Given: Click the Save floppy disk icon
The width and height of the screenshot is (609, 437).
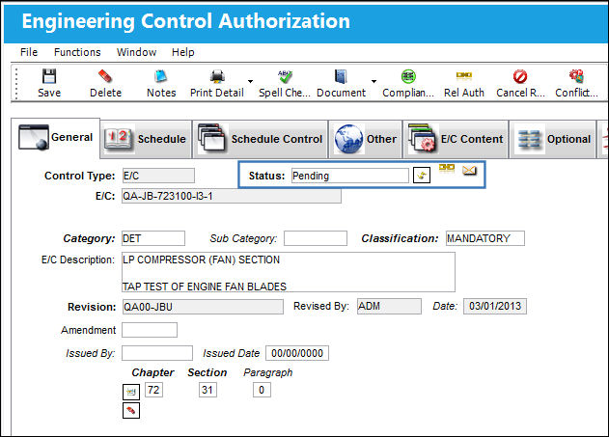Looking at the screenshot, I should pyautogui.click(x=49, y=76).
